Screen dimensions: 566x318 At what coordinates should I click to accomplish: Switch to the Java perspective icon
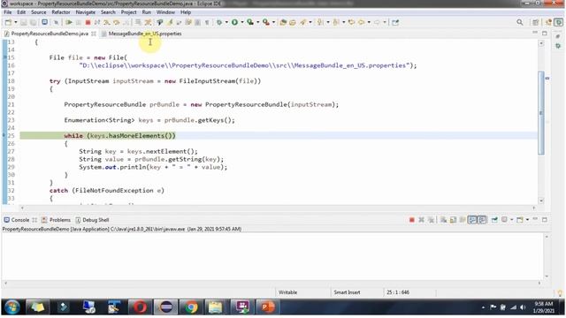(x=548, y=22)
